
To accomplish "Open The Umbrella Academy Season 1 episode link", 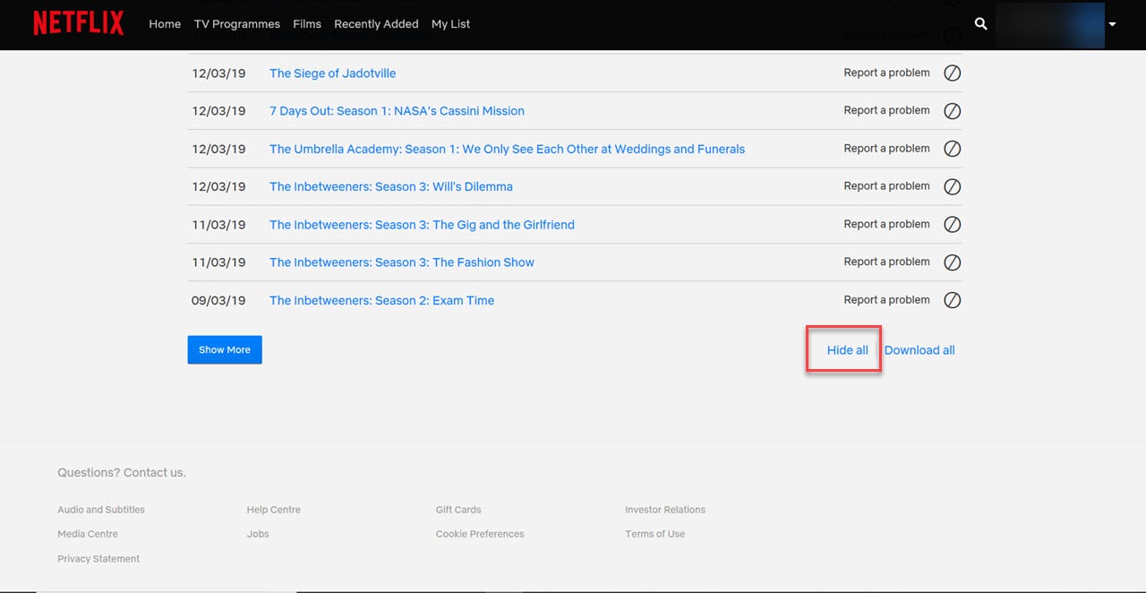I will 507,149.
